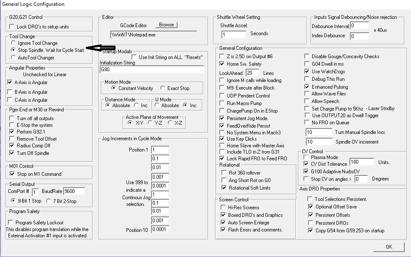Enable Hi-Res Screens
This screenshot has width=411, height=257.
[x=223, y=207]
